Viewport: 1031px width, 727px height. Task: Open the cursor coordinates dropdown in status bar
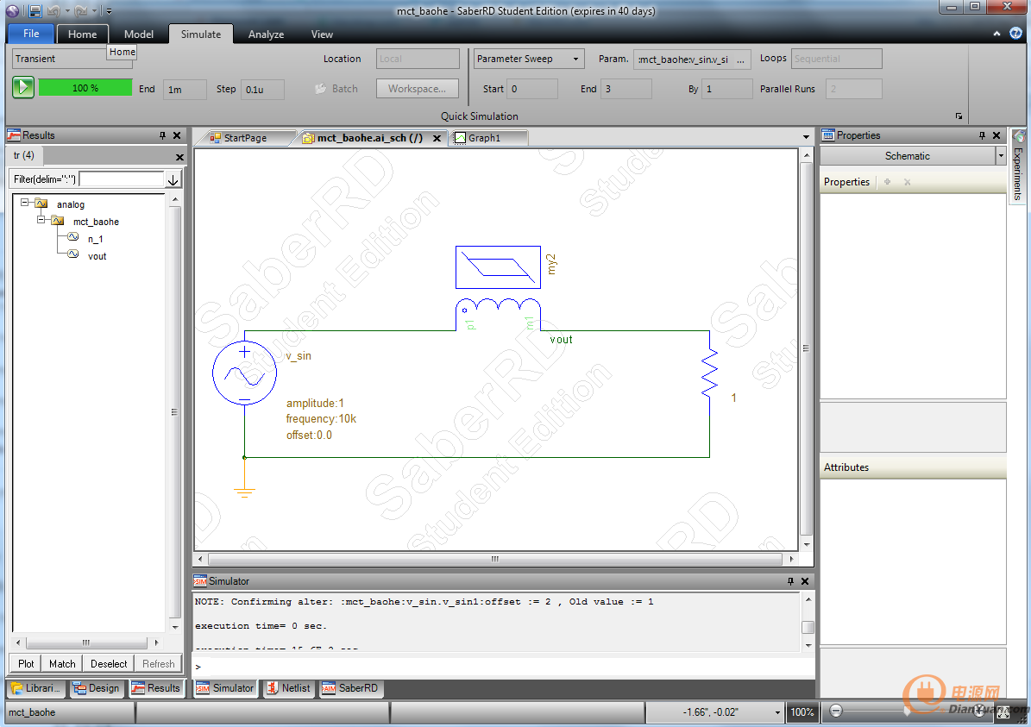777,712
